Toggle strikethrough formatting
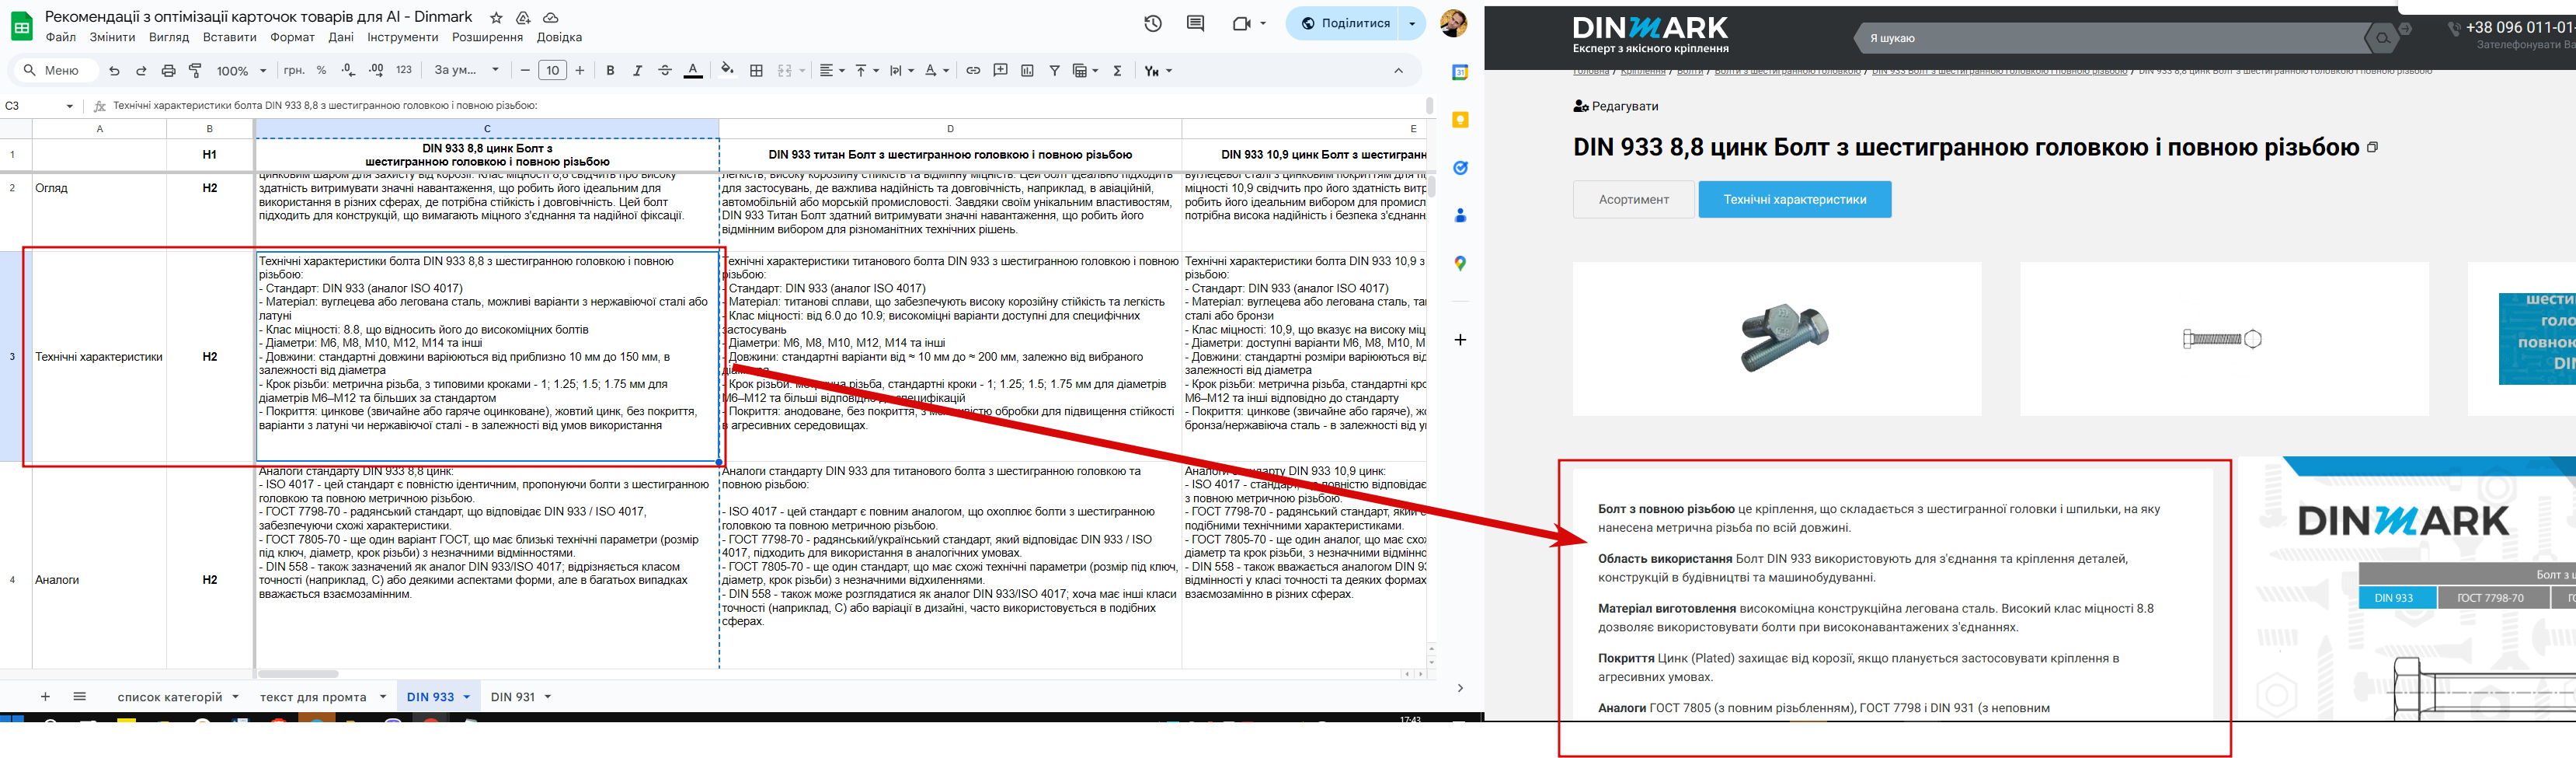2576x758 pixels. point(665,71)
